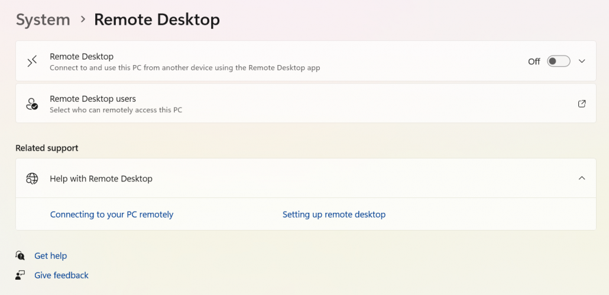Open Setting up remote desktop link
The width and height of the screenshot is (609, 295).
pyautogui.click(x=334, y=215)
